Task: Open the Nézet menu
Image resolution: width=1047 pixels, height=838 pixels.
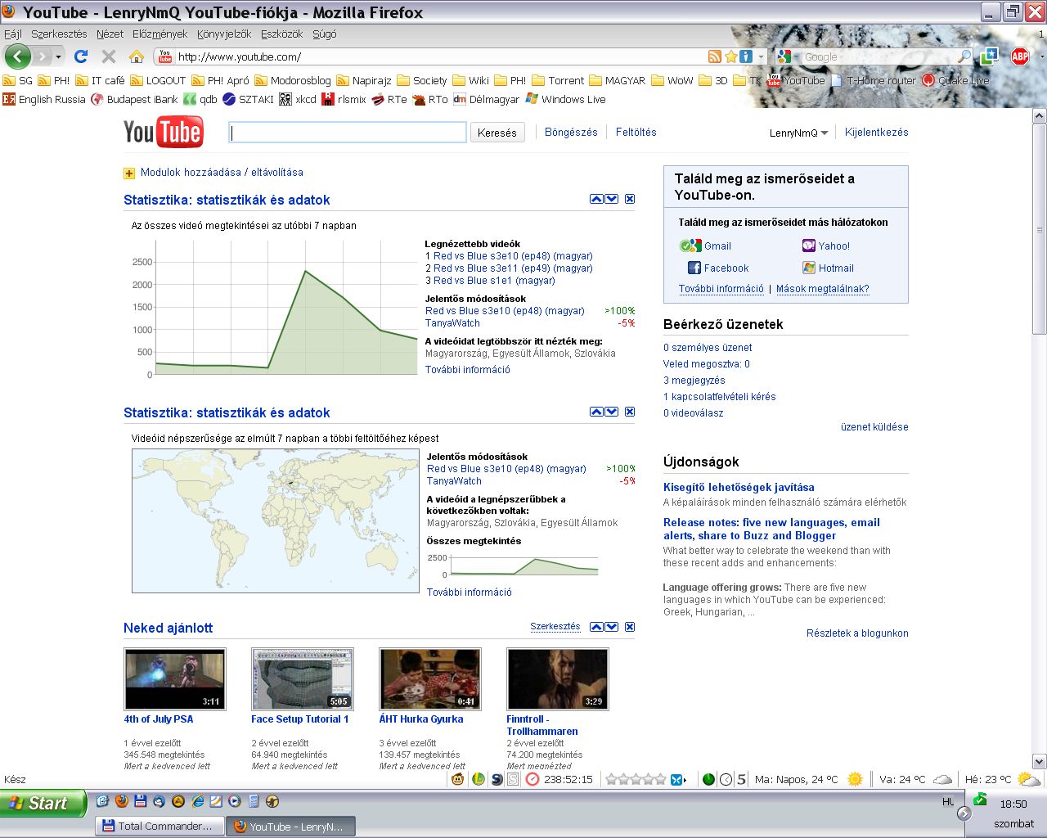Action: pos(110,34)
